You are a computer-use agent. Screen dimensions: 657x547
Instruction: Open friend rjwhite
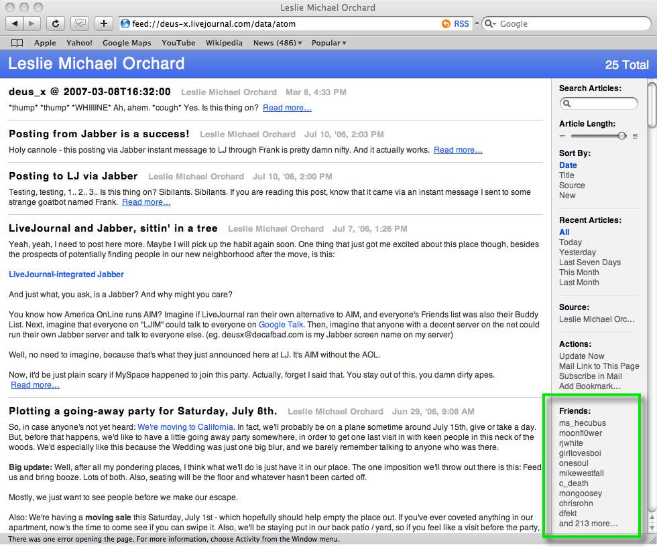(x=571, y=443)
